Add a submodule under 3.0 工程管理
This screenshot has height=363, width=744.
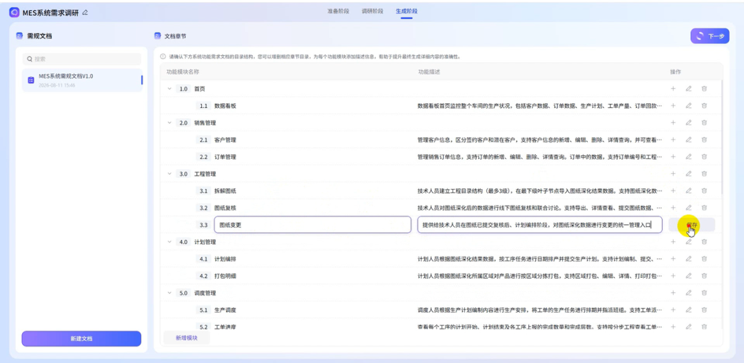click(673, 174)
